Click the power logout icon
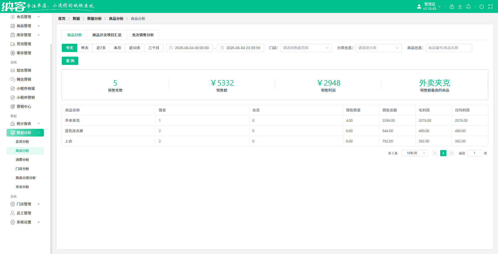 (482, 6)
